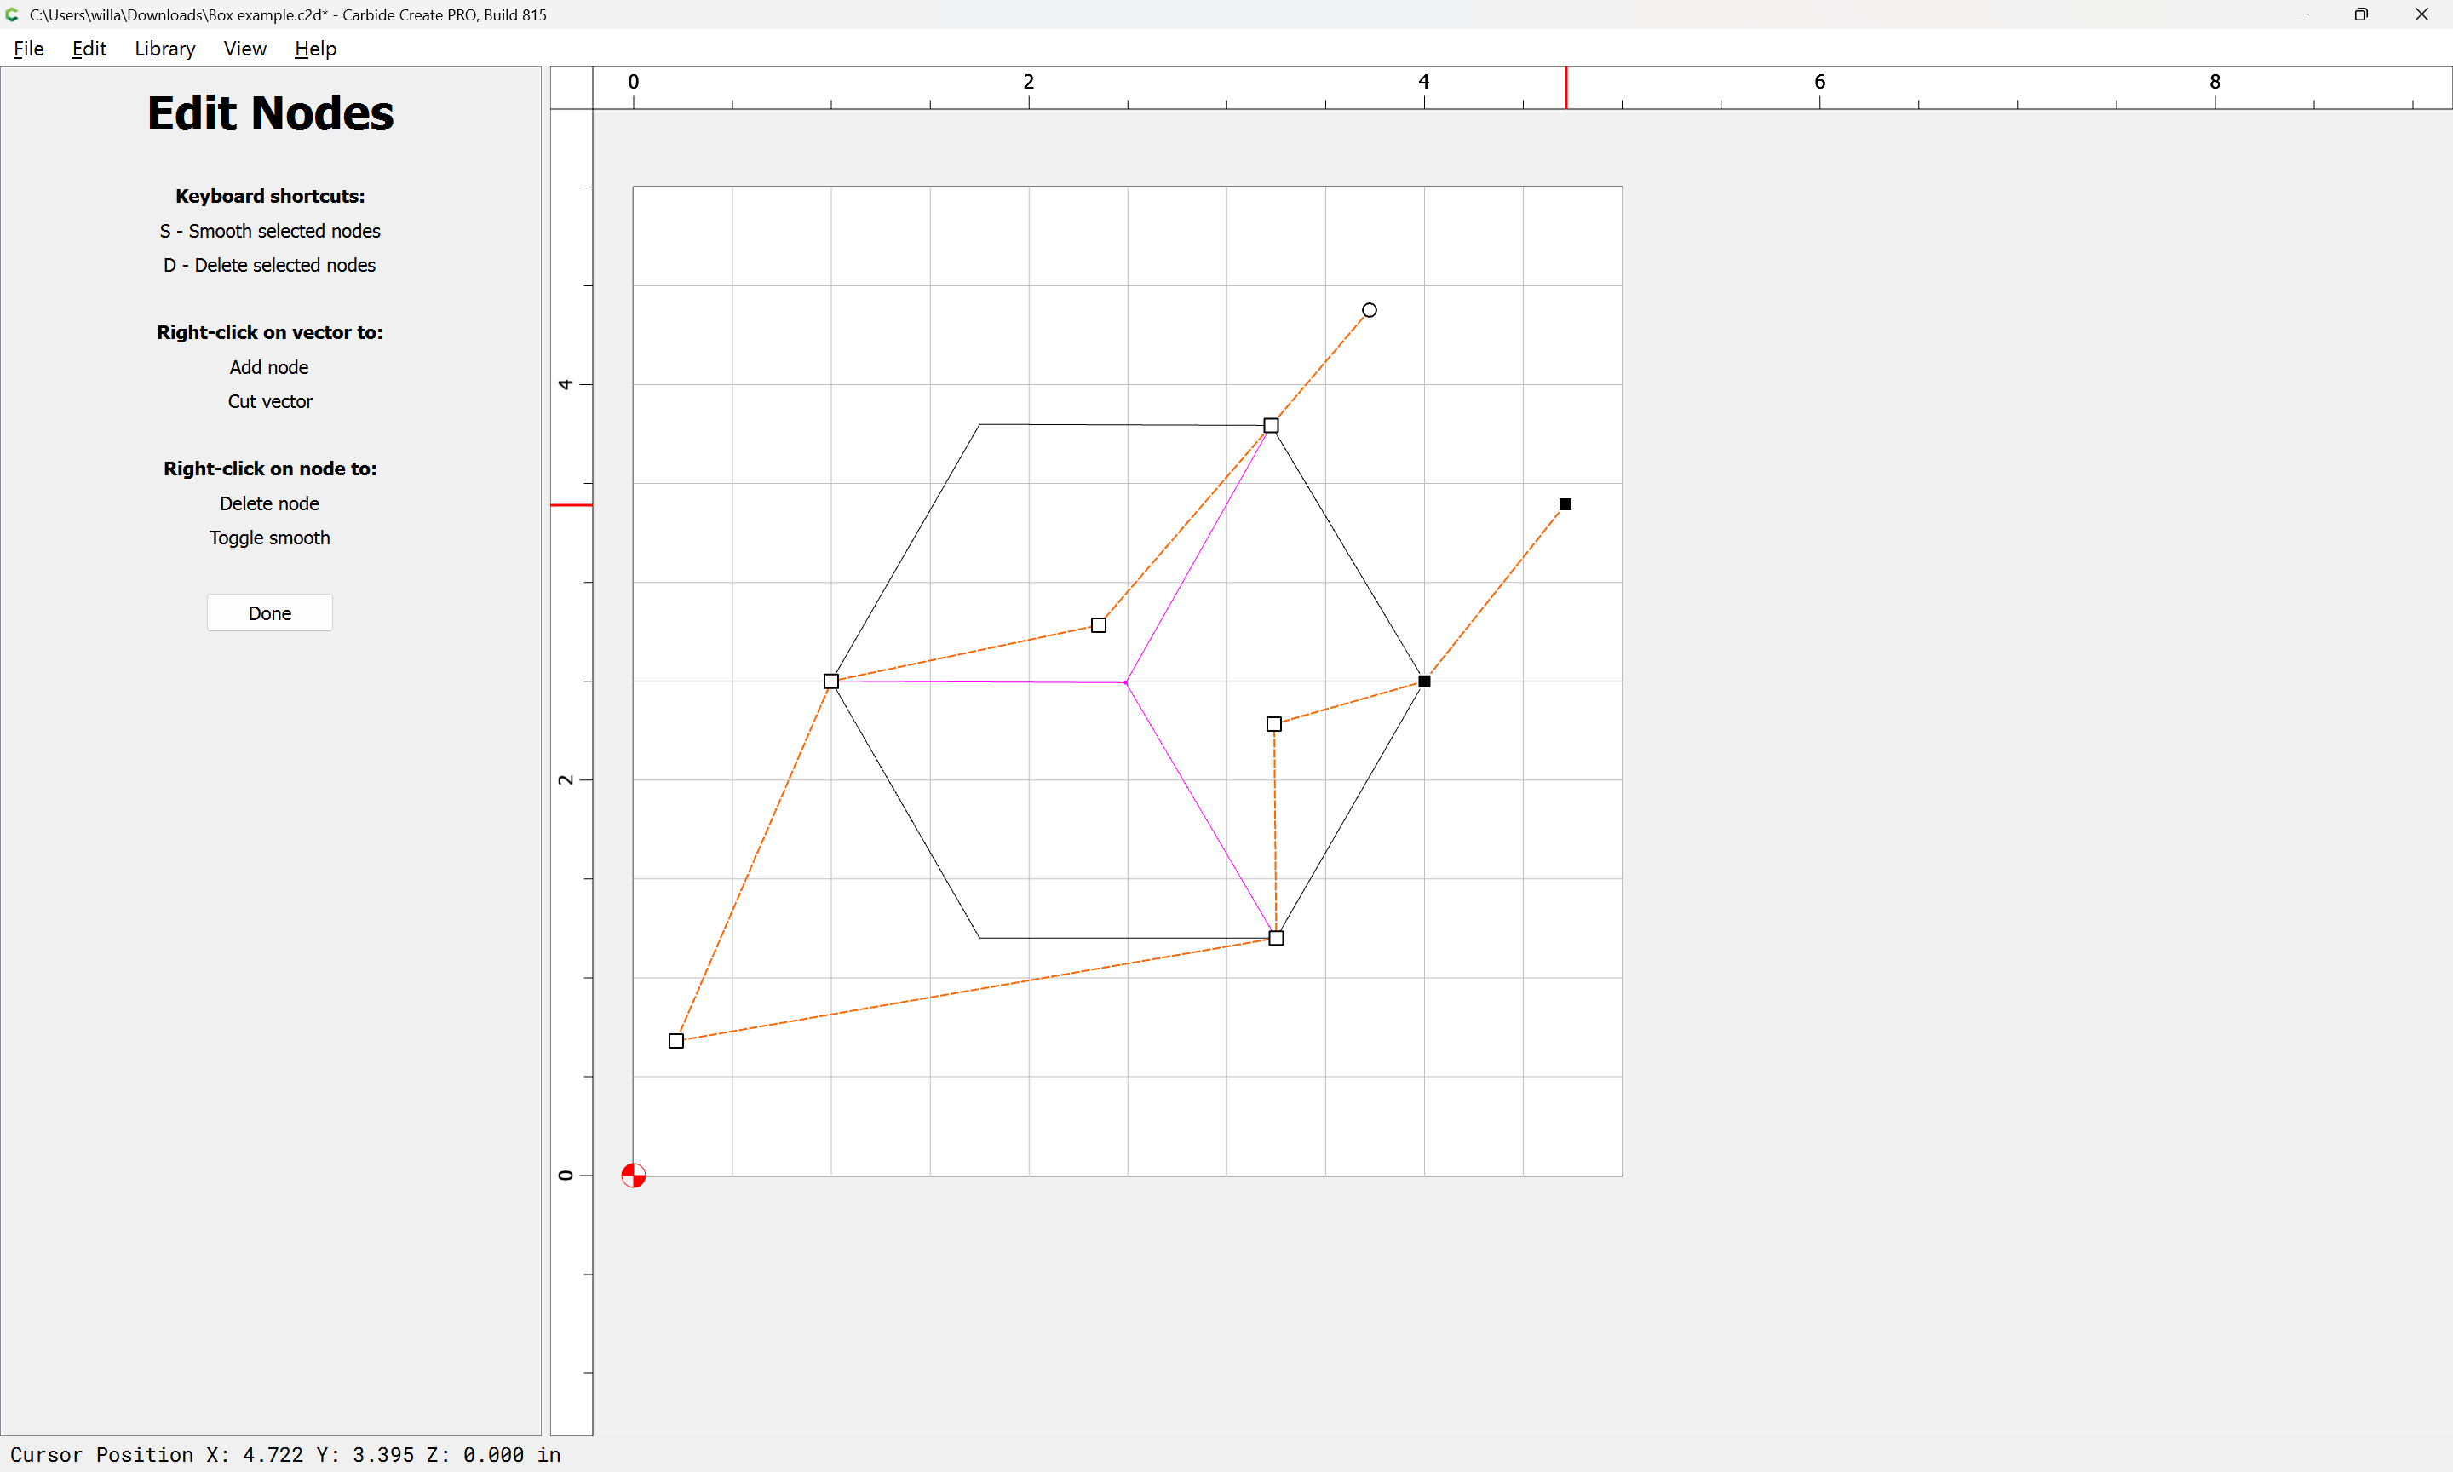The height and width of the screenshot is (1472, 2453).
Task: Select the filled black node on hexagon right vertex
Action: [x=1425, y=681]
